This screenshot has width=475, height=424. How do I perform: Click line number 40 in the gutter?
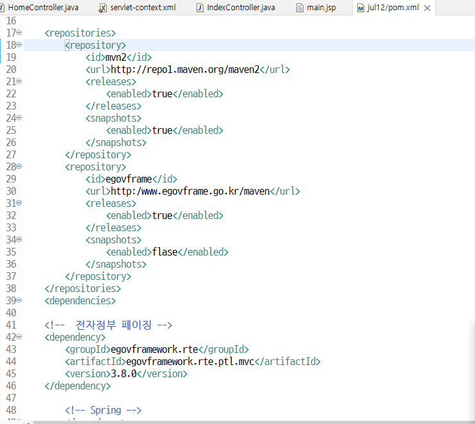coord(11,313)
